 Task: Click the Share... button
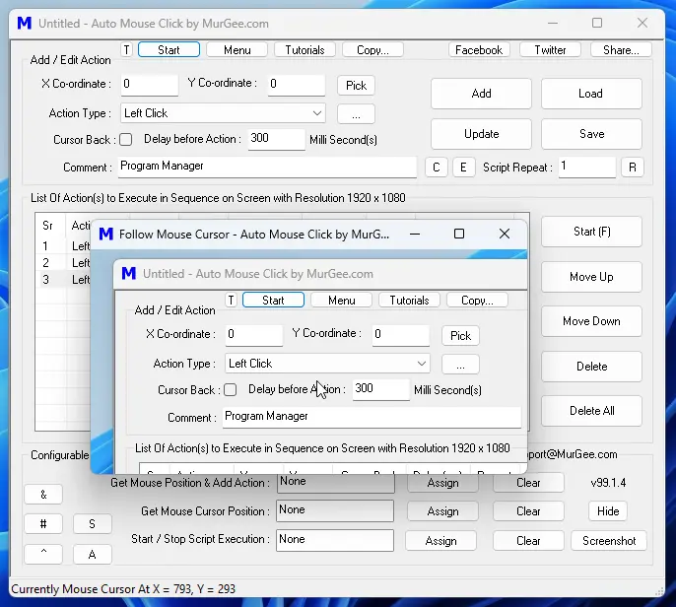pos(621,50)
